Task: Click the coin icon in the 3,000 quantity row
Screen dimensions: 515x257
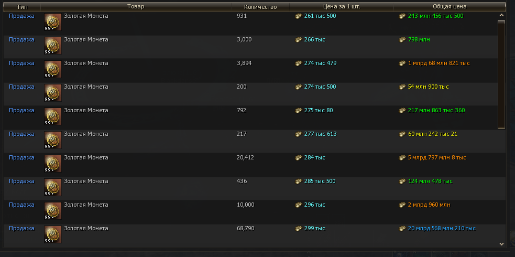Action: pyautogui.click(x=53, y=46)
